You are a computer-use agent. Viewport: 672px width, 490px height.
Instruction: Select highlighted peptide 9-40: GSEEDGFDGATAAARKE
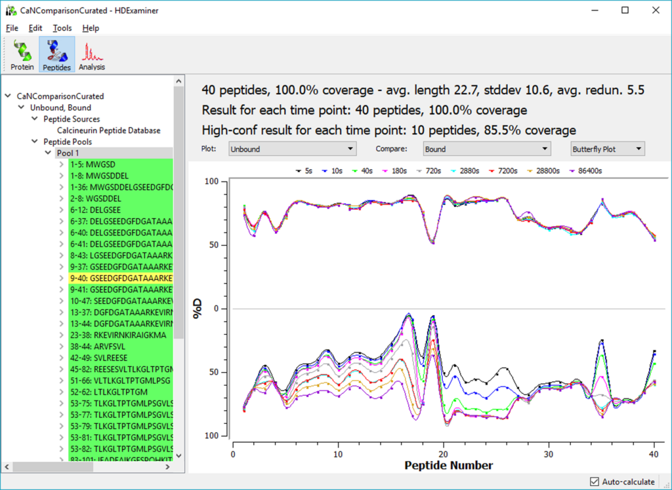click(121, 278)
